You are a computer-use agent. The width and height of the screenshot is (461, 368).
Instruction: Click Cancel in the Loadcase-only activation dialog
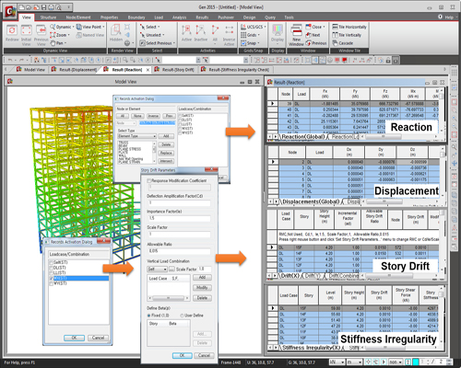[x=98, y=338]
